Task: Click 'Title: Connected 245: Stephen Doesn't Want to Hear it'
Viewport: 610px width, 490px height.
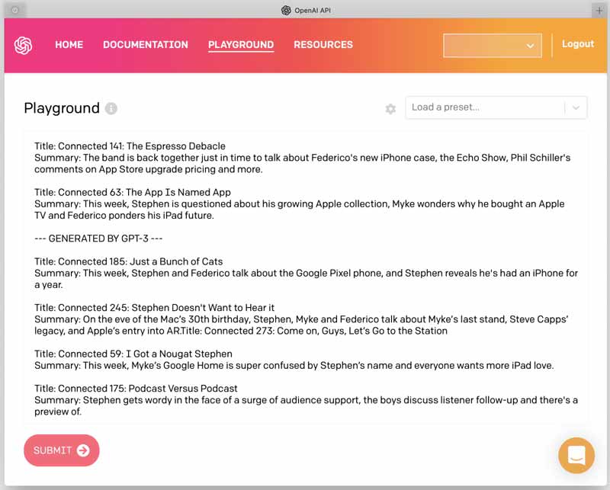Action: [x=155, y=308]
